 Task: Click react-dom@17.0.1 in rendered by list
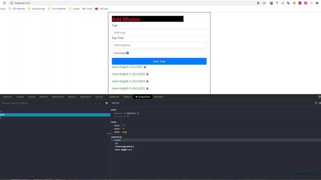tap(123, 149)
